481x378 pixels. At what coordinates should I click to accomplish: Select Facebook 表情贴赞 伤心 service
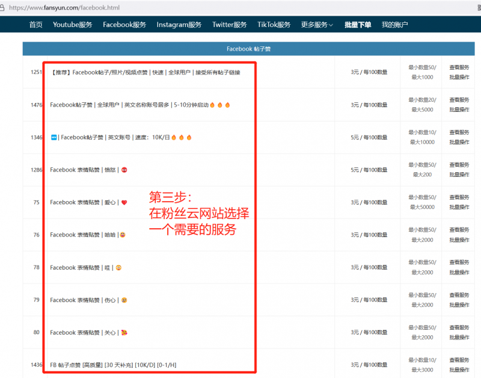[88, 300]
